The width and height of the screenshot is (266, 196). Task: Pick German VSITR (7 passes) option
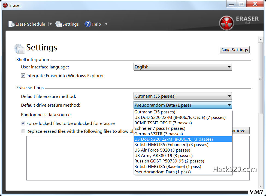[x=183, y=134]
